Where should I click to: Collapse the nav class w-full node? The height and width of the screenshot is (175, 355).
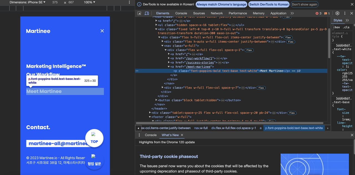(163, 46)
